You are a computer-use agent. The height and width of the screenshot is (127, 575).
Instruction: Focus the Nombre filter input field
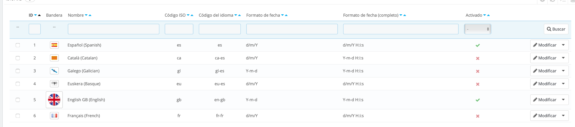tap(114, 29)
